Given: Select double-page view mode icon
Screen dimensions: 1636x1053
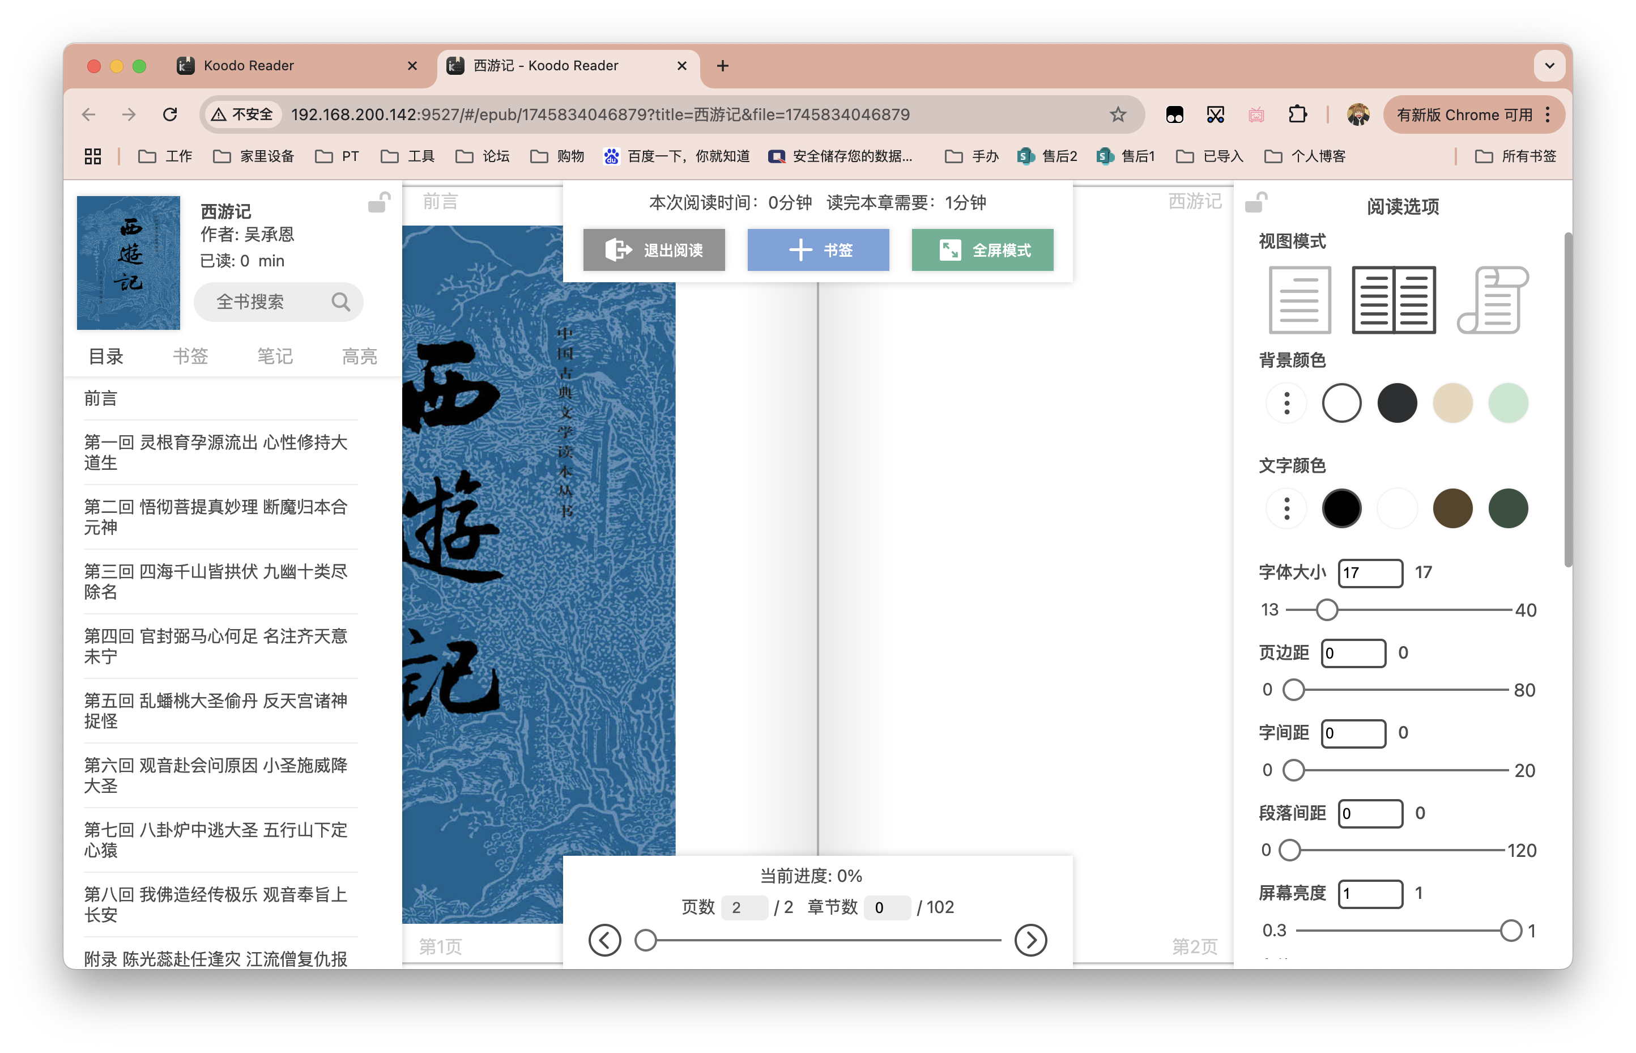Looking at the screenshot, I should [x=1394, y=300].
